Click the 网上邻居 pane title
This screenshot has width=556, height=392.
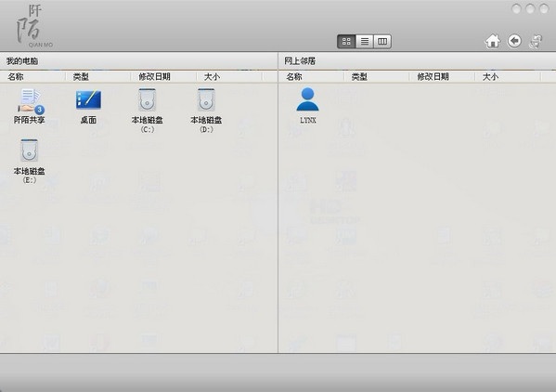pos(300,61)
